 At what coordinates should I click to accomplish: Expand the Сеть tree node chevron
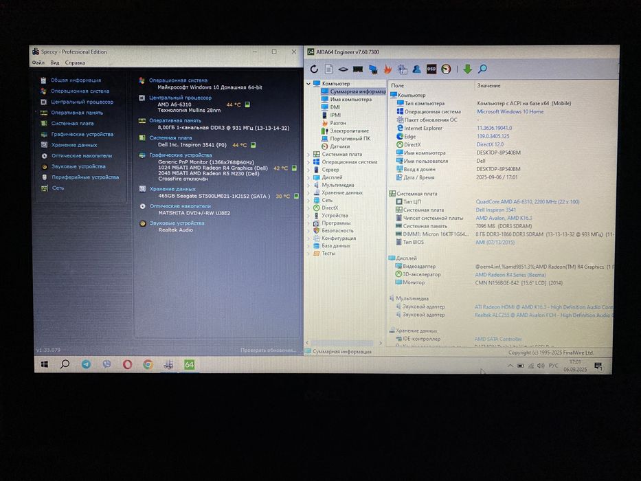(x=308, y=201)
